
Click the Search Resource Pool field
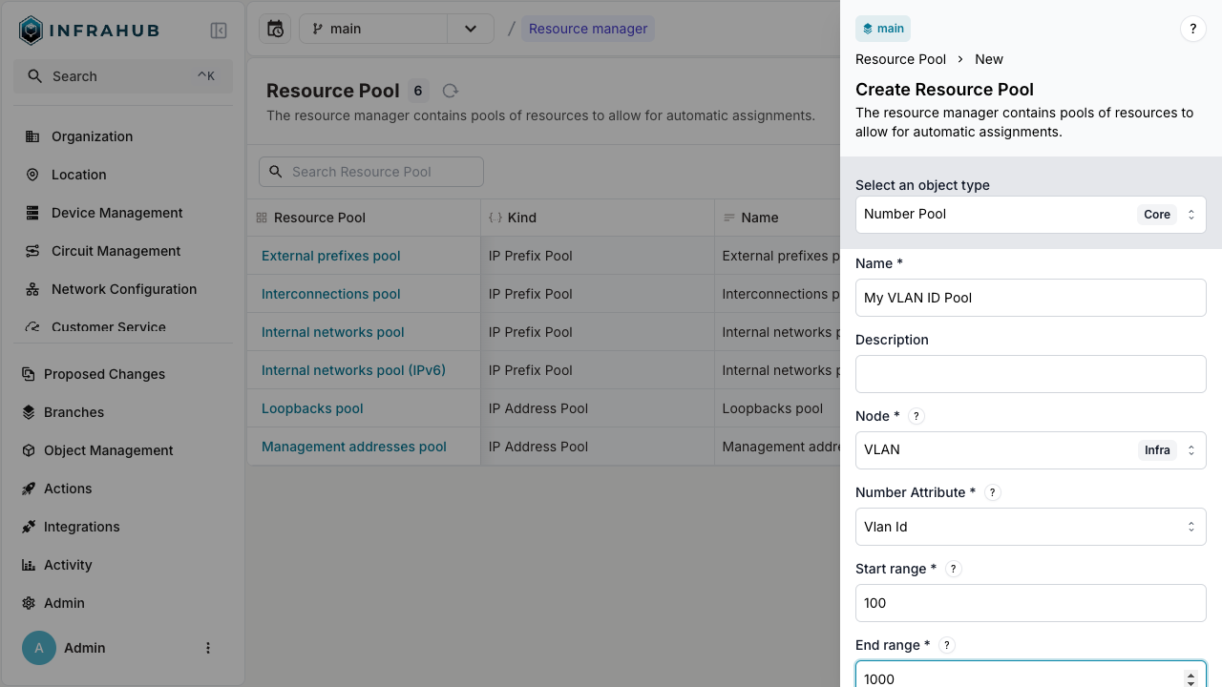coord(370,172)
